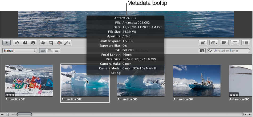The image size is (253, 117).
Task: Toggle the Primary Only button
Action: click(235, 42)
